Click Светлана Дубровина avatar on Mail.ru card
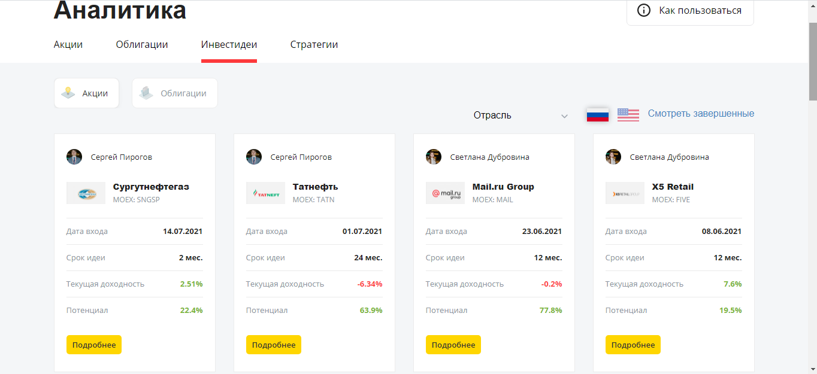The image size is (817, 374). (x=434, y=157)
